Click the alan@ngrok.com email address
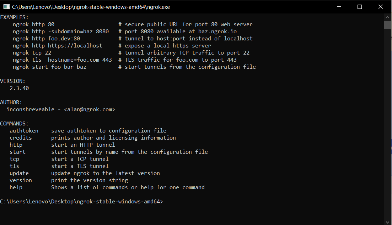392x225 pixels. pyautogui.click(x=90, y=109)
